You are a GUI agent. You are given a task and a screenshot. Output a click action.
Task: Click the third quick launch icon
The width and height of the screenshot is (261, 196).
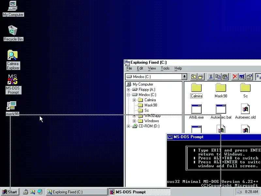[x=39, y=192]
